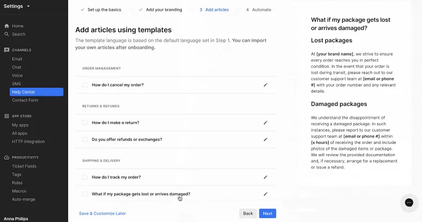Click edit pencil for refunds or exchanges article
Image resolution: width=422 pixels, height=222 pixels.
pos(265,139)
